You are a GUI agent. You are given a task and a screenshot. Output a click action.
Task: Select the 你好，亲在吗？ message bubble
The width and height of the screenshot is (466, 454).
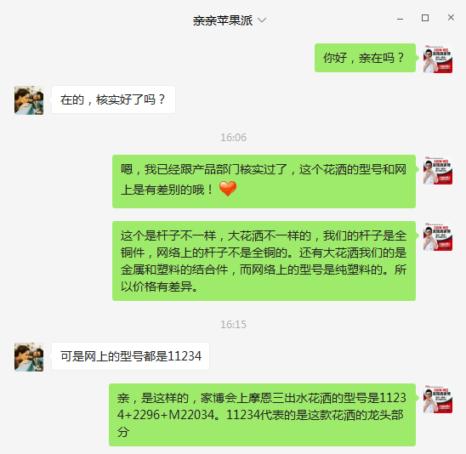pyautogui.click(x=365, y=58)
